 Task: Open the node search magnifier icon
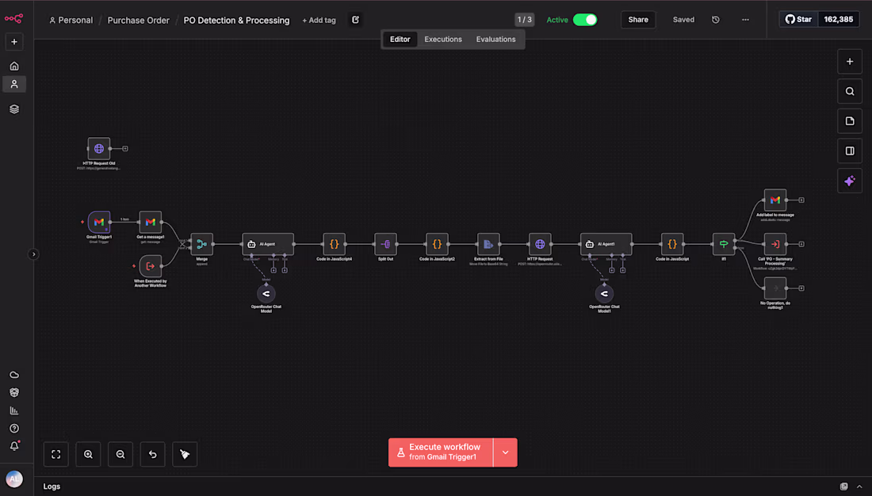click(x=850, y=91)
